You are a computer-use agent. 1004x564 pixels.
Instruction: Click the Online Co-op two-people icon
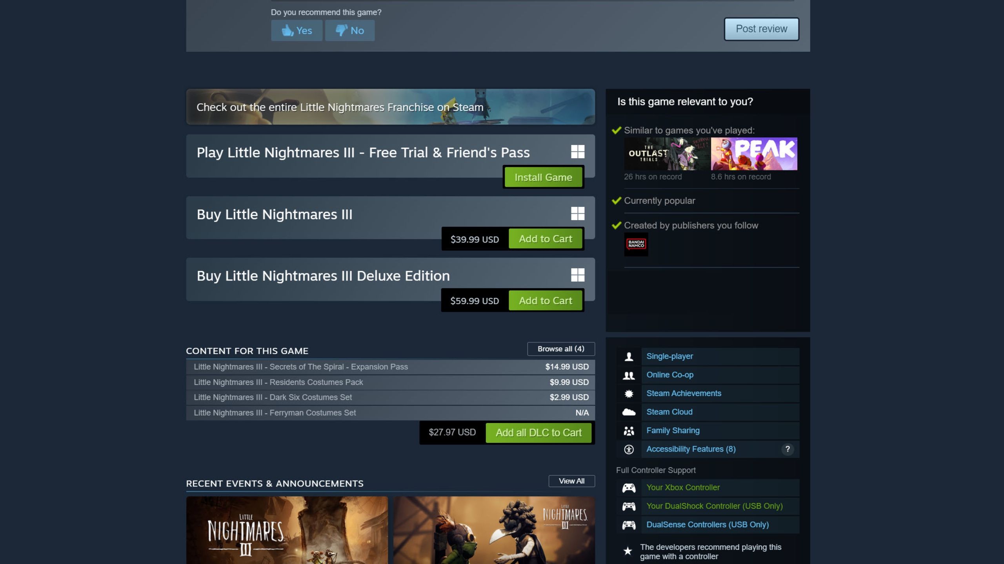point(629,375)
